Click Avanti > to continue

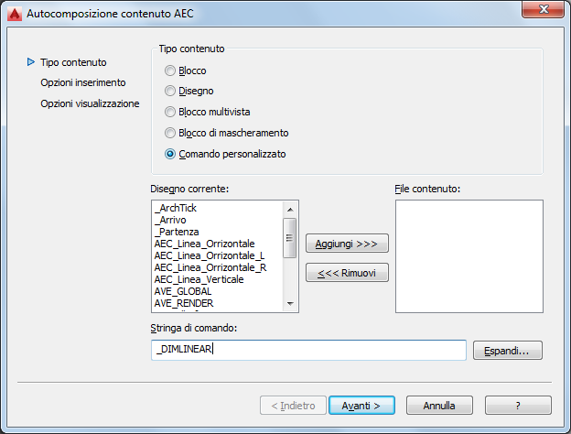[x=361, y=405]
